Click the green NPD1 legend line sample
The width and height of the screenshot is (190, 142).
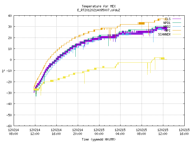coord(177,22)
